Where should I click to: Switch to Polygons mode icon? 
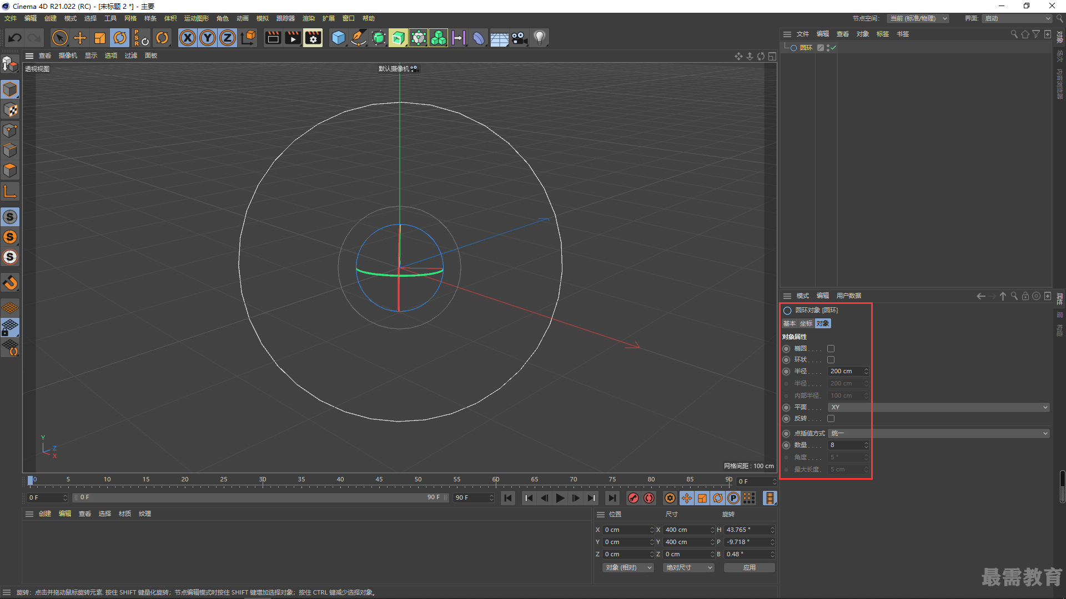(10, 170)
